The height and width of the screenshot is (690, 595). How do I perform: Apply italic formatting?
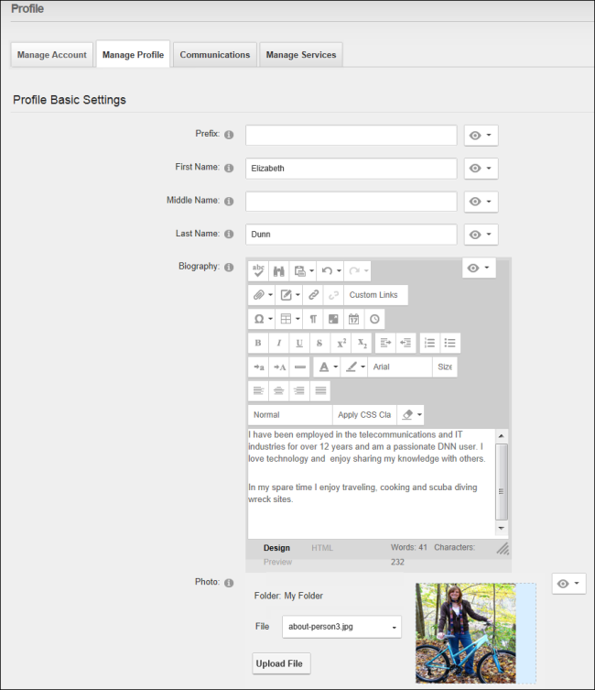[x=278, y=343]
